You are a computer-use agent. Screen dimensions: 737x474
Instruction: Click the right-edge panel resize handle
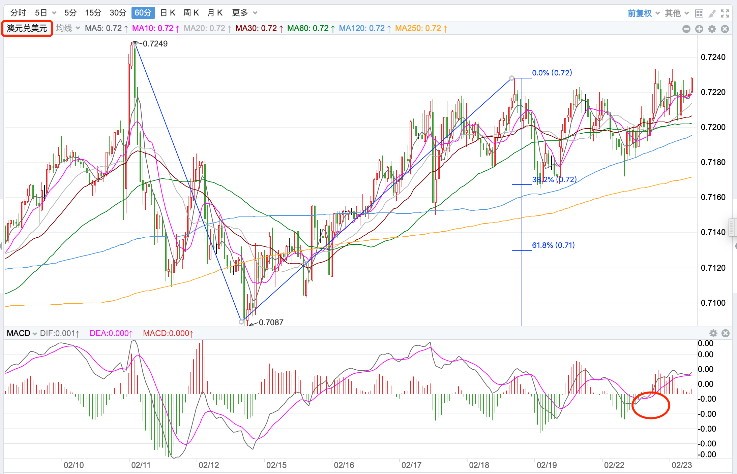pyautogui.click(x=731, y=227)
